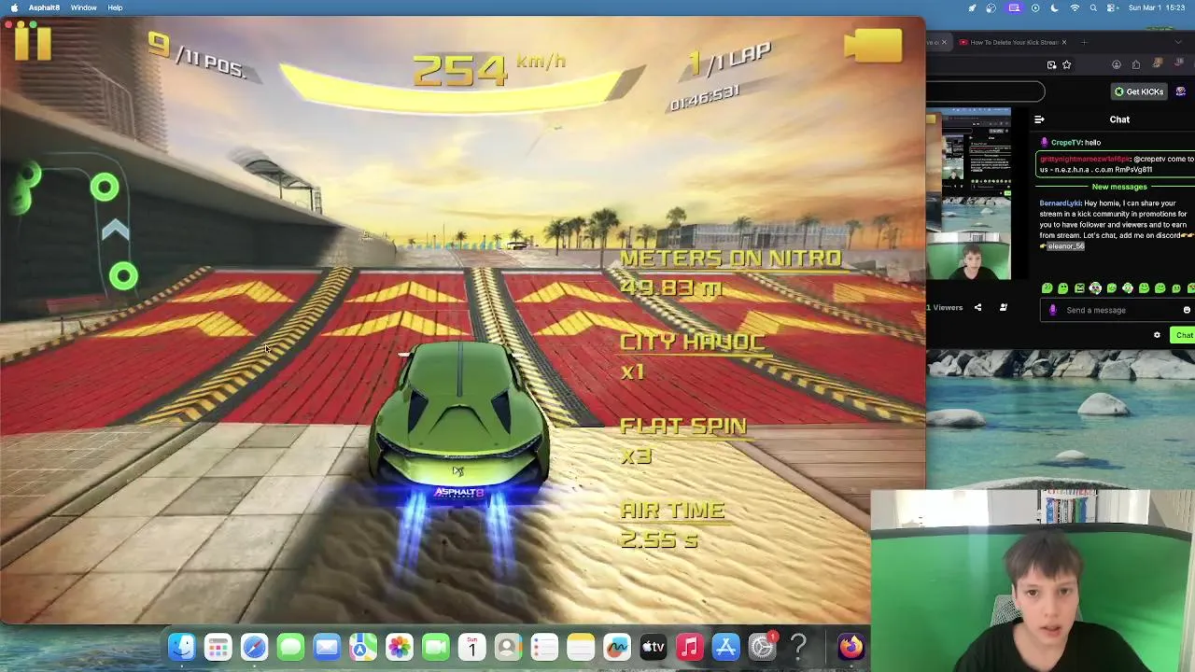Open the Help menu
1195x672 pixels.
pyautogui.click(x=115, y=7)
